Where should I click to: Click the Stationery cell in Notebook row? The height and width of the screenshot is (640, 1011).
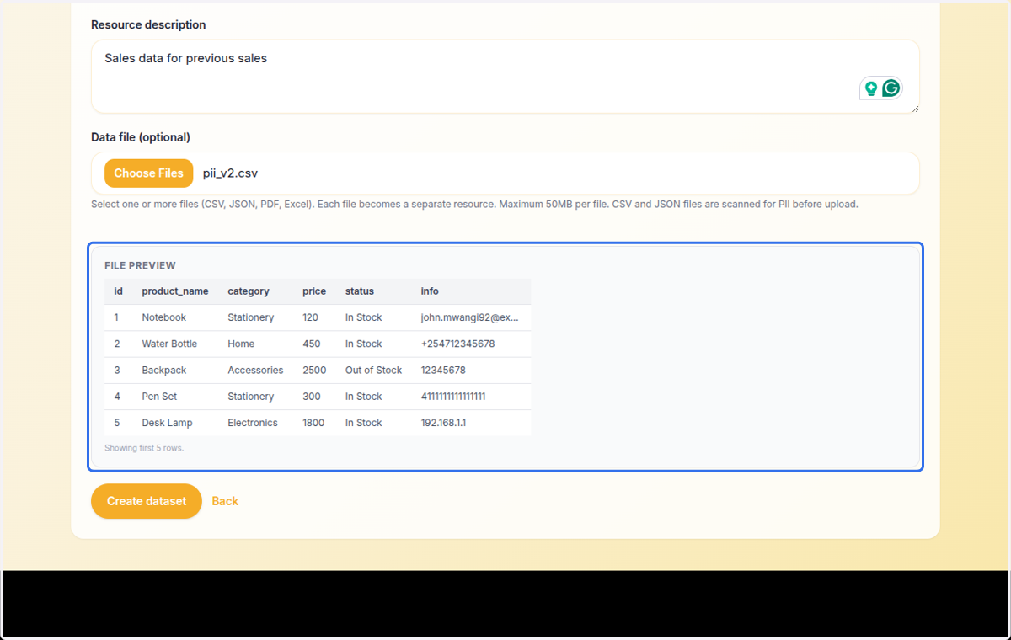(x=251, y=317)
